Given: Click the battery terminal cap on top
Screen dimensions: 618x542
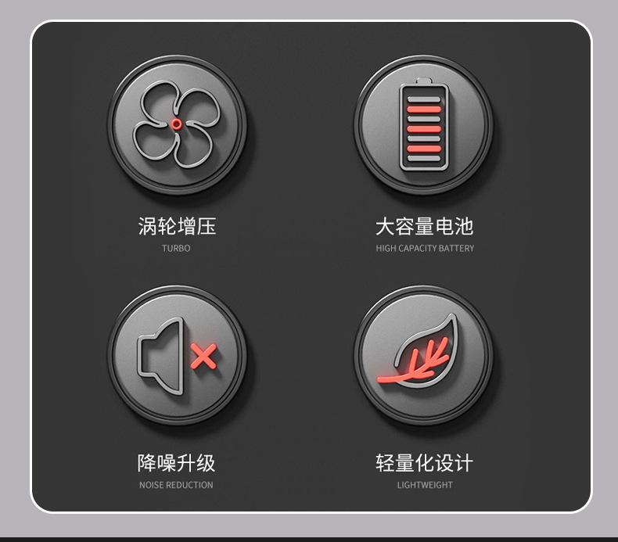Looking at the screenshot, I should (424, 81).
